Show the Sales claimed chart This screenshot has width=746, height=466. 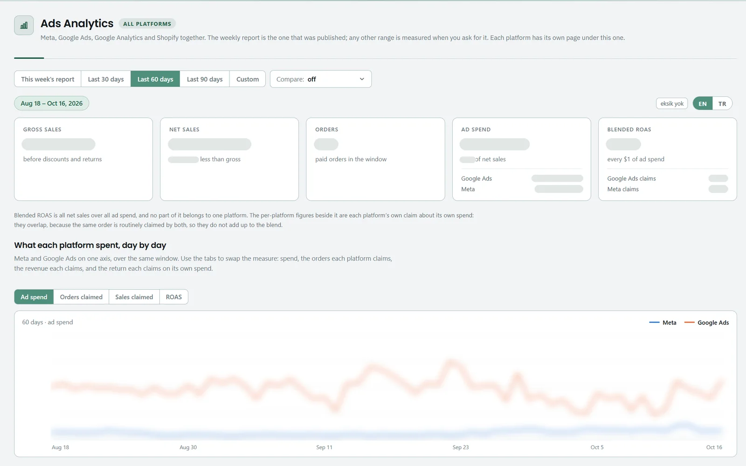tap(134, 297)
